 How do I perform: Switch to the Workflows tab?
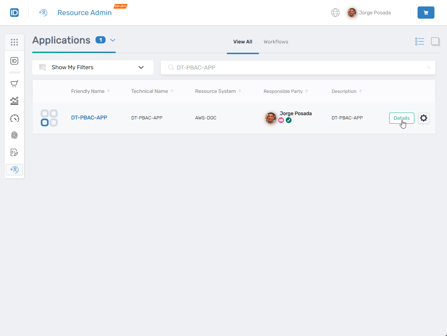click(276, 42)
